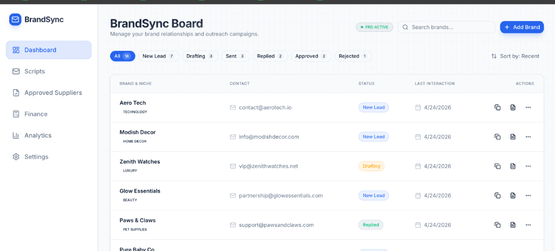Viewport: 555px width, 251px height.
Task: Click the TECHNOLOGY niche tag
Action: tap(135, 112)
